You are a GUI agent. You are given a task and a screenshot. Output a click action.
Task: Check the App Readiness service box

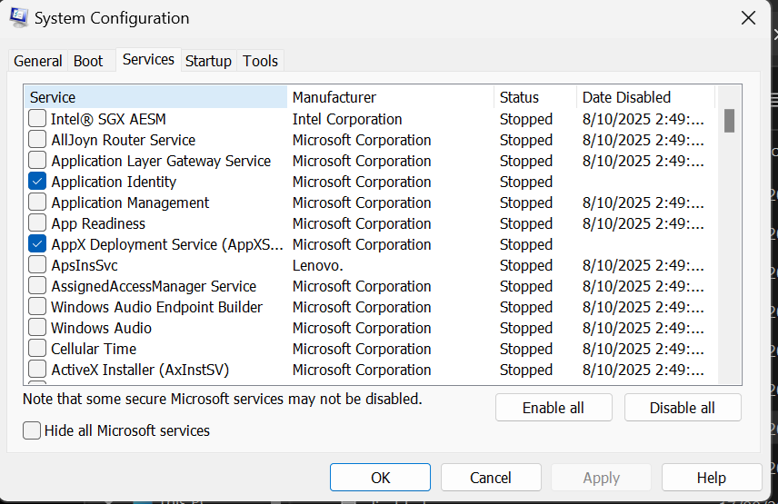37,223
